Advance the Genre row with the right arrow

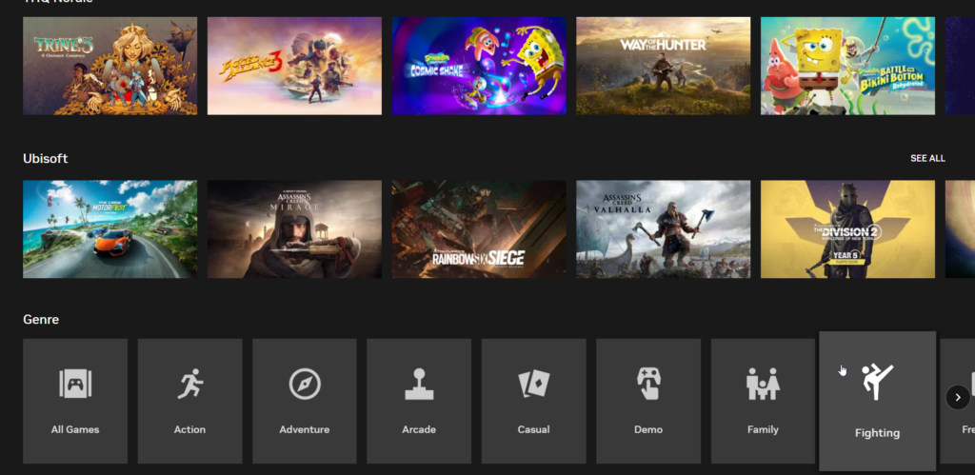click(x=958, y=397)
